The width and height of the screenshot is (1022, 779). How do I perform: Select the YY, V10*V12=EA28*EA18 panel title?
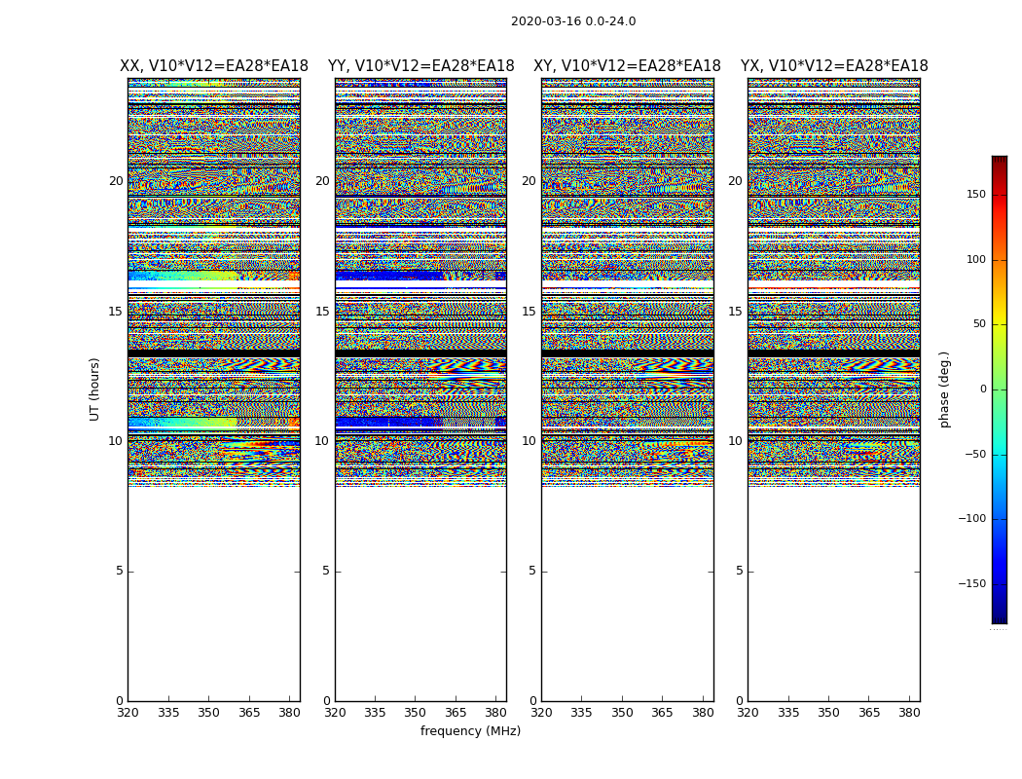point(420,66)
